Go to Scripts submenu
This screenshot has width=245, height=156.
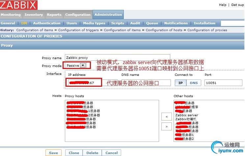pyautogui.click(x=118, y=23)
